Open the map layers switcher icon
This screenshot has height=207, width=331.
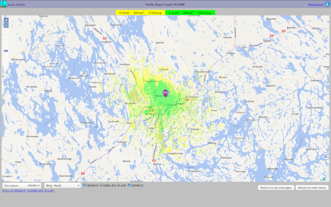[324, 179]
